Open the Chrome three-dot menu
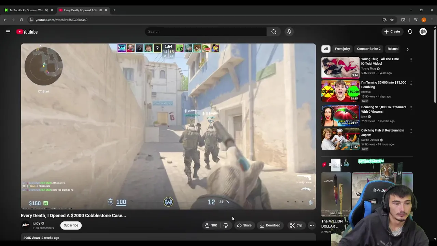This screenshot has width=437, height=246. pyautogui.click(x=432, y=20)
